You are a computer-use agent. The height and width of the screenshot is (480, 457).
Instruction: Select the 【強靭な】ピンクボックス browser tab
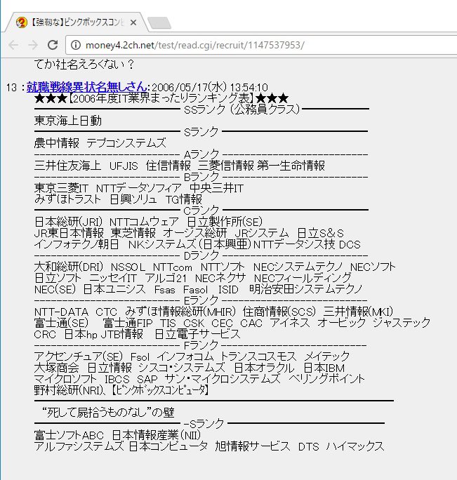(77, 22)
